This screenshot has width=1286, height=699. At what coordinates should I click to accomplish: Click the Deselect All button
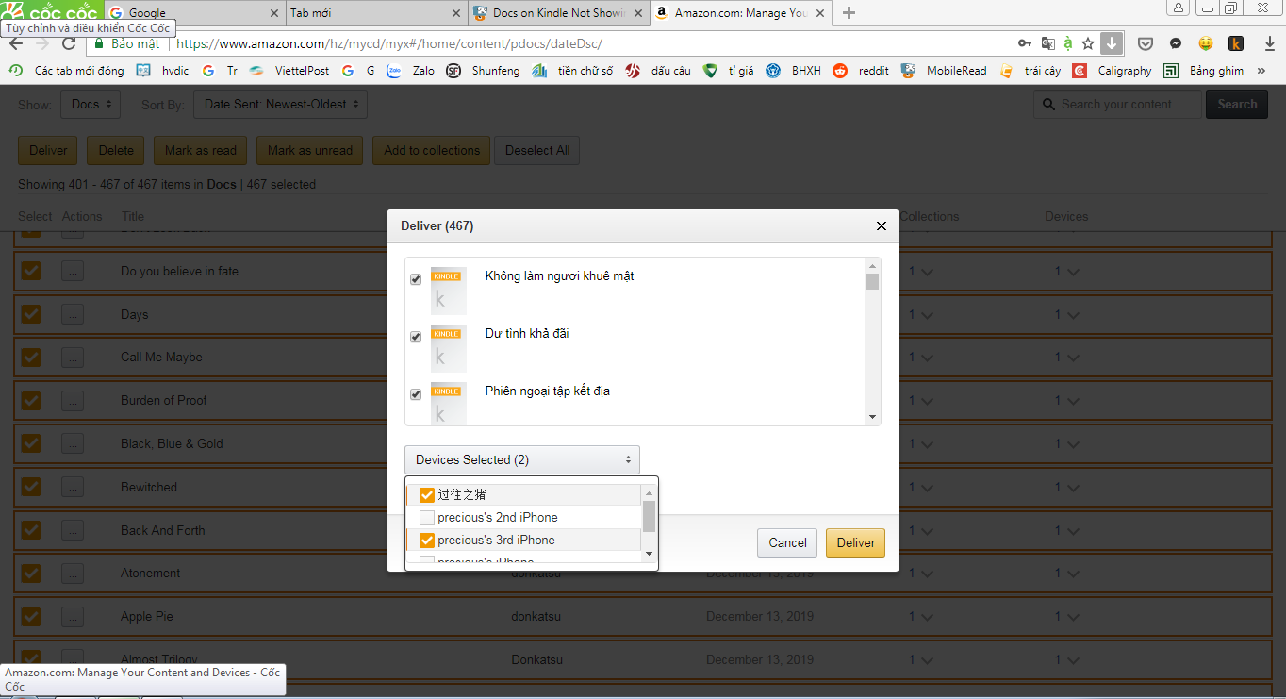point(537,150)
